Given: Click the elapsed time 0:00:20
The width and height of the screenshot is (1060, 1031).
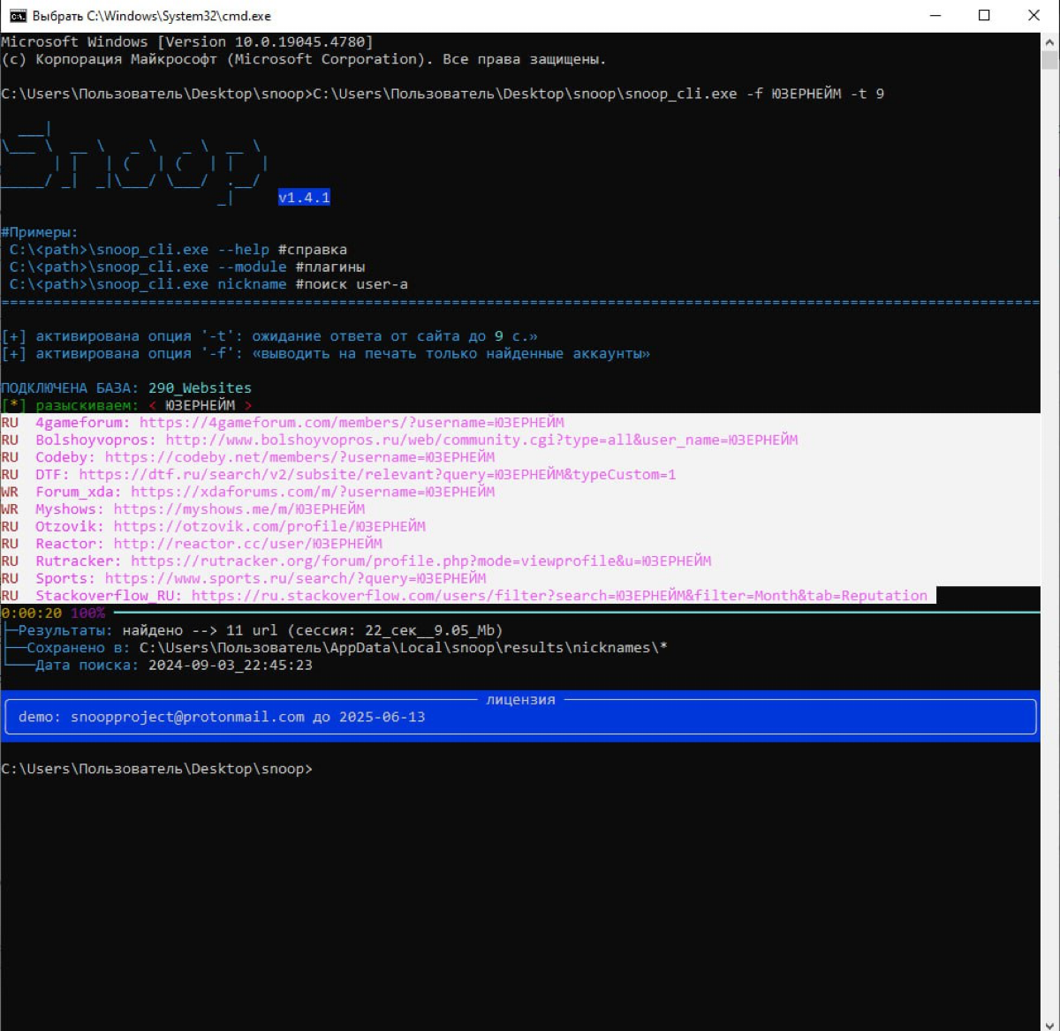Looking at the screenshot, I should point(32,613).
